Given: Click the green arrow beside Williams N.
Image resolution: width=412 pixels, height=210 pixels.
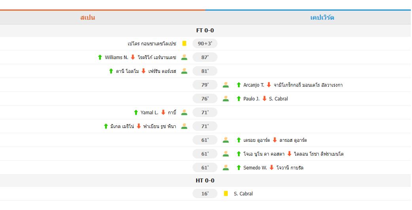Looking at the screenshot, I should (100, 57).
